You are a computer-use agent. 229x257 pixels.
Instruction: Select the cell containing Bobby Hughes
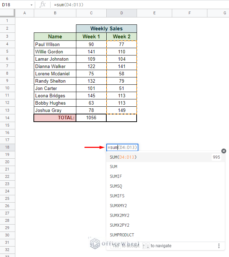click(x=55, y=103)
